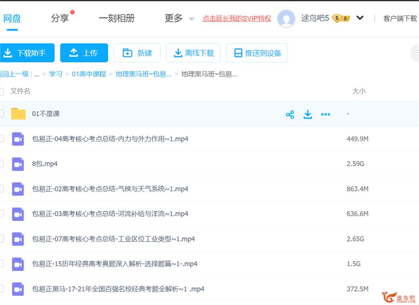Select checkbox for 包易正-02 气候与天气系统 file
Image resolution: width=419 pixels, height=305 pixels.
pos(2,189)
